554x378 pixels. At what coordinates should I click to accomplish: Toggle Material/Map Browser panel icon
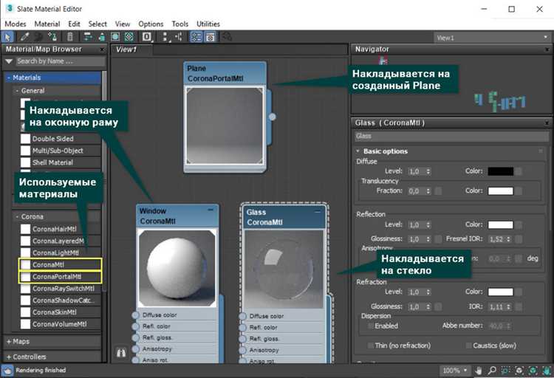pyautogui.click(x=196, y=37)
